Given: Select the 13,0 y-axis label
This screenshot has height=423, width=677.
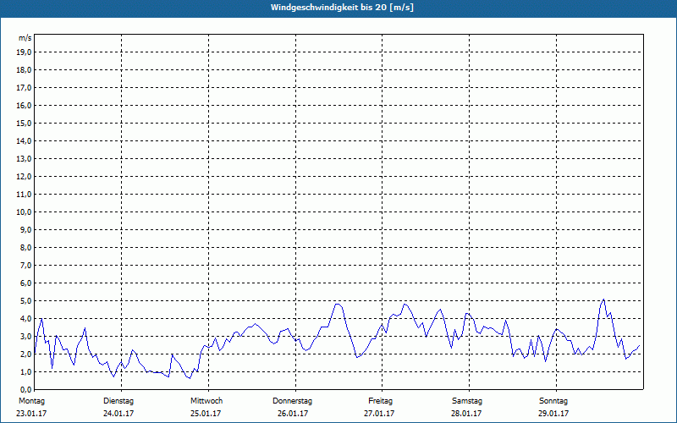Looking at the screenshot, I should coord(24,159).
